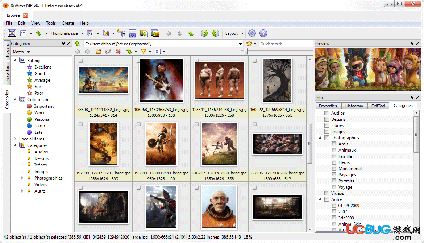Click the red delete X icon

118,52
